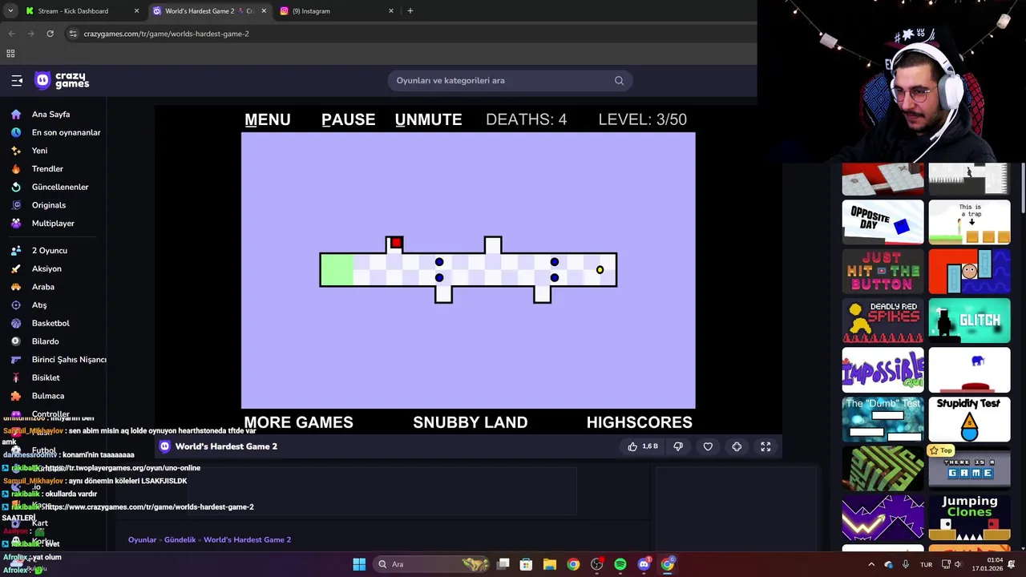
Task: Open the Glitch game thumbnail
Action: pyautogui.click(x=969, y=321)
